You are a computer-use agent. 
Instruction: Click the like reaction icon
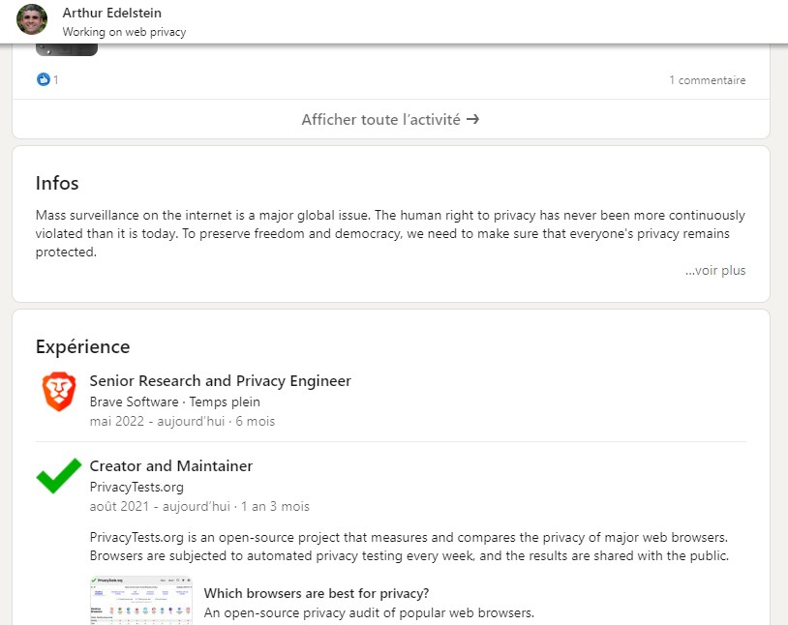[x=44, y=79]
